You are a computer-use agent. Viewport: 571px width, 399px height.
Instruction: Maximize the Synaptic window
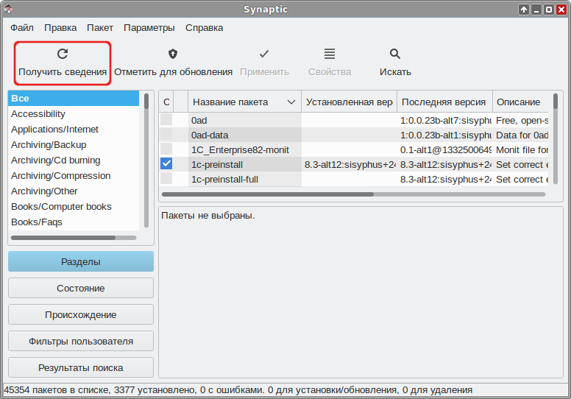[549, 10]
